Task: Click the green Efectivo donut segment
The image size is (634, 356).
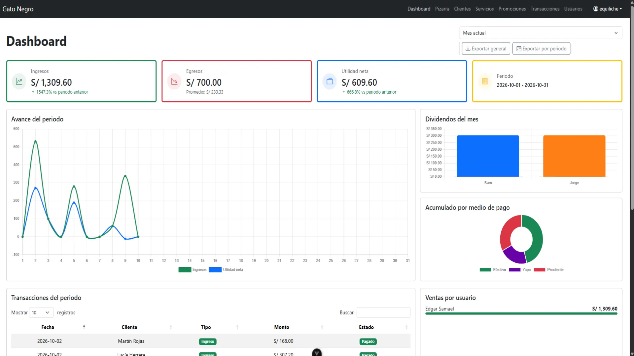Action: tap(537, 239)
